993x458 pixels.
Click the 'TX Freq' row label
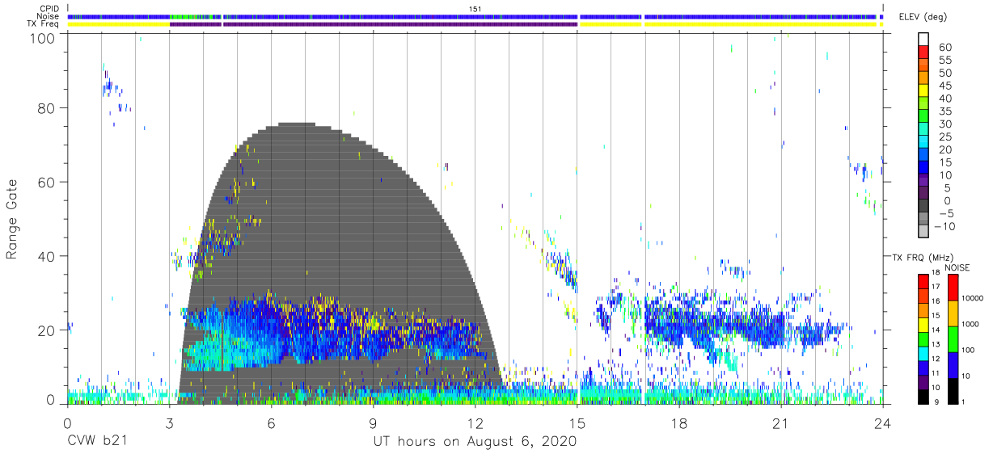click(x=43, y=23)
